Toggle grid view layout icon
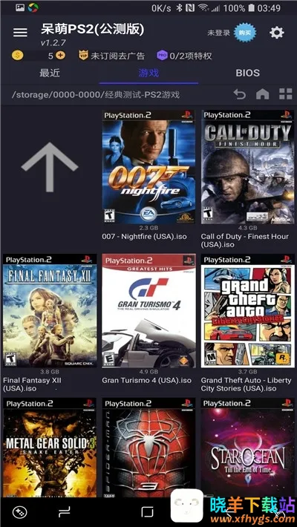This screenshot has width=297, height=527. [286, 94]
